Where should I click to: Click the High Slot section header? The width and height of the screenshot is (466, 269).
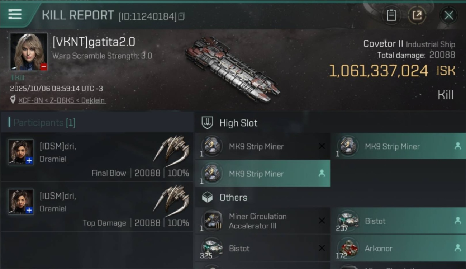click(238, 123)
